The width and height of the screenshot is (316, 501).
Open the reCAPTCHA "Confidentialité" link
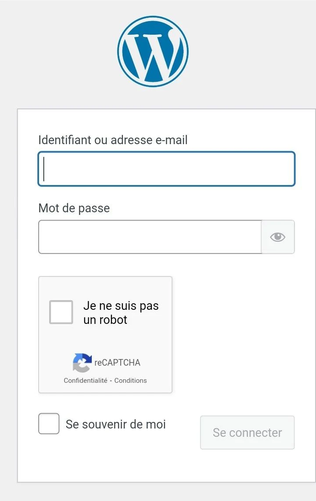pyautogui.click(x=86, y=381)
